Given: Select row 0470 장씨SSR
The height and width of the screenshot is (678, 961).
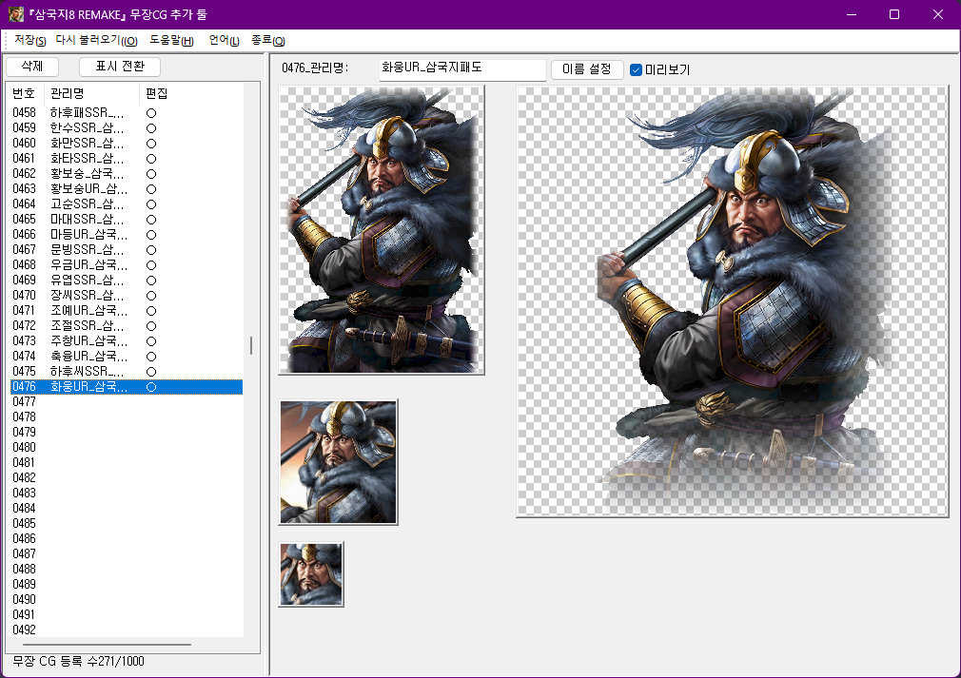Looking at the screenshot, I should tap(127, 295).
